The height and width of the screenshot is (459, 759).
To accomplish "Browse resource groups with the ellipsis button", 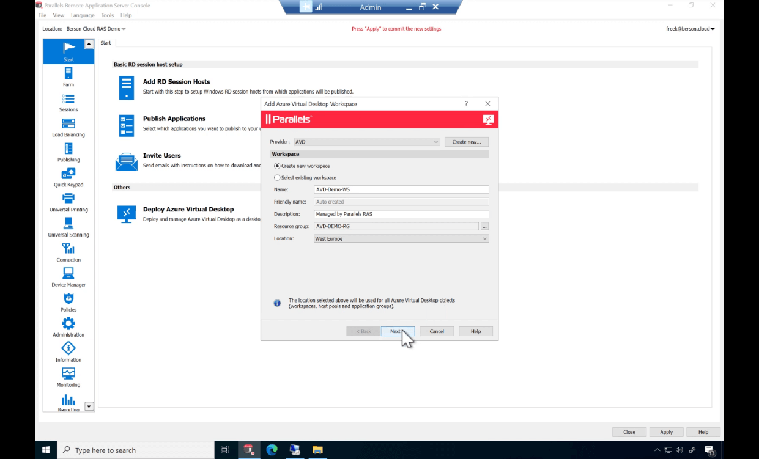I will (484, 226).
